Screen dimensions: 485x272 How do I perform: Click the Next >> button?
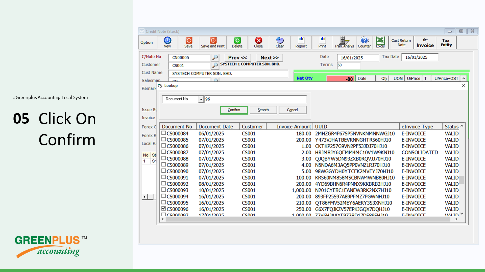pos(270,58)
